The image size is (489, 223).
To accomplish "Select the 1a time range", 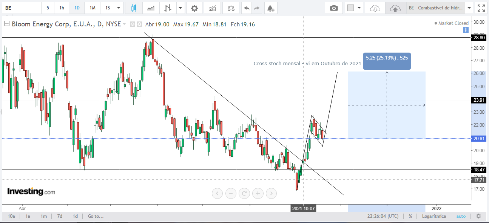I will (28, 216).
